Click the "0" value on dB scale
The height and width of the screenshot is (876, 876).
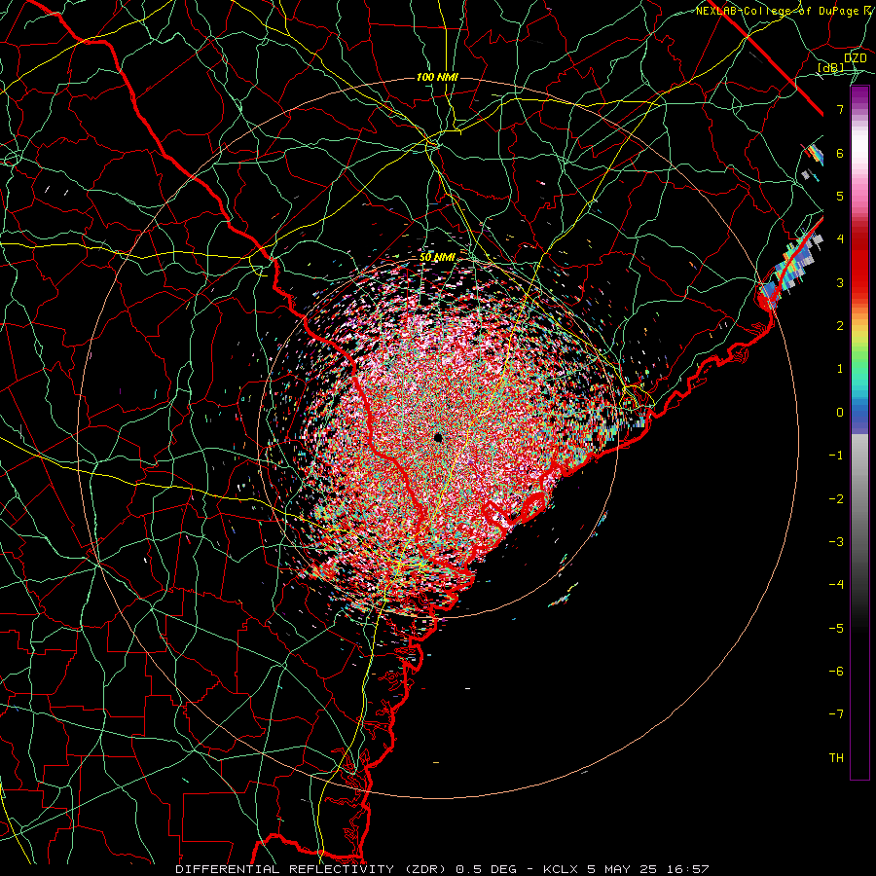pos(840,413)
